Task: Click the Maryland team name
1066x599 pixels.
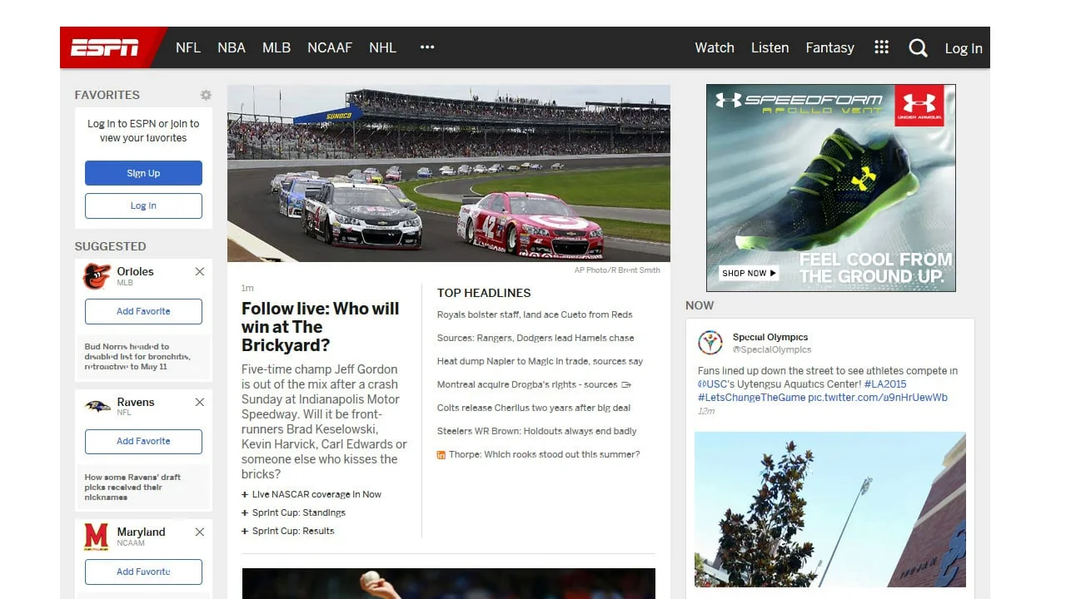Action: click(141, 532)
